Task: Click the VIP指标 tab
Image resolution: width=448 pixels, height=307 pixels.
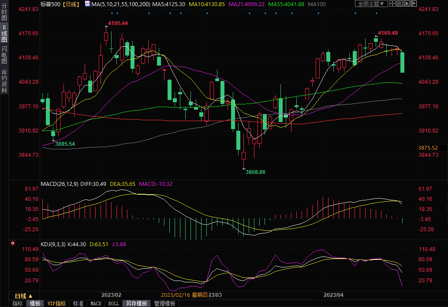Action: coord(56,303)
